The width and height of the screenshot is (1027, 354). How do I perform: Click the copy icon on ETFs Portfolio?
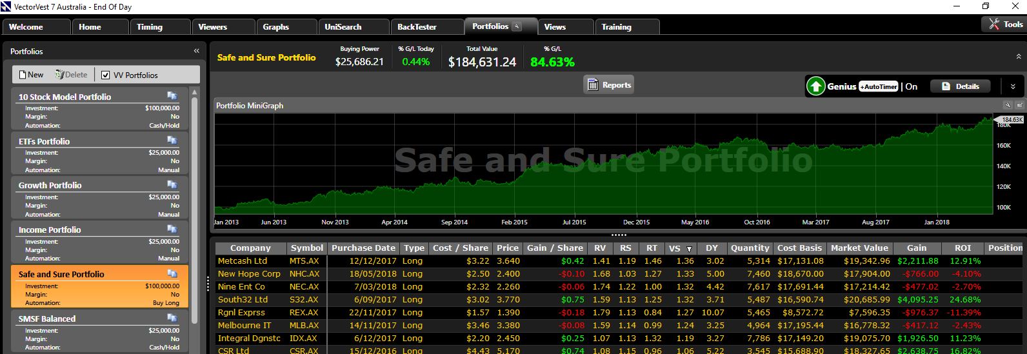click(x=172, y=140)
